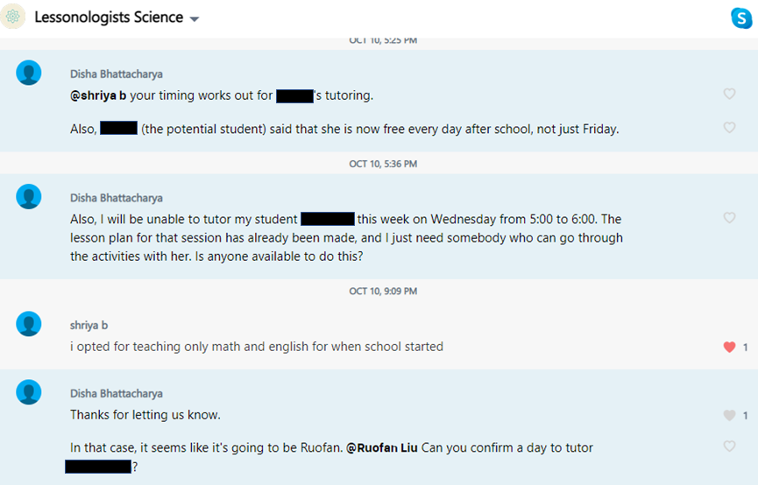Viewport: 758px width, 485px height.
Task: Open the Lessonologists Science group avatar
Action: click(x=13, y=18)
